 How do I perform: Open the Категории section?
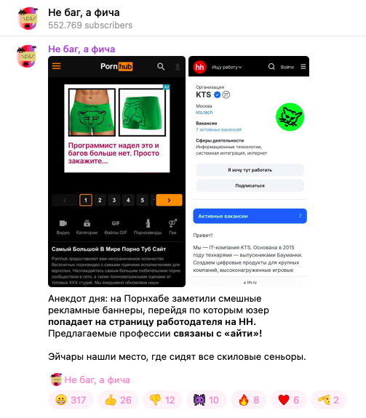point(87,228)
